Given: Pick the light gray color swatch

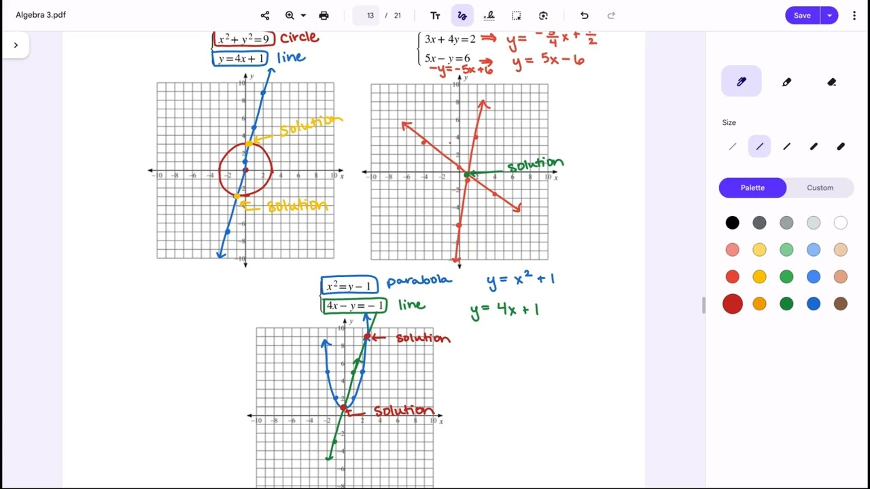Looking at the screenshot, I should tap(814, 223).
